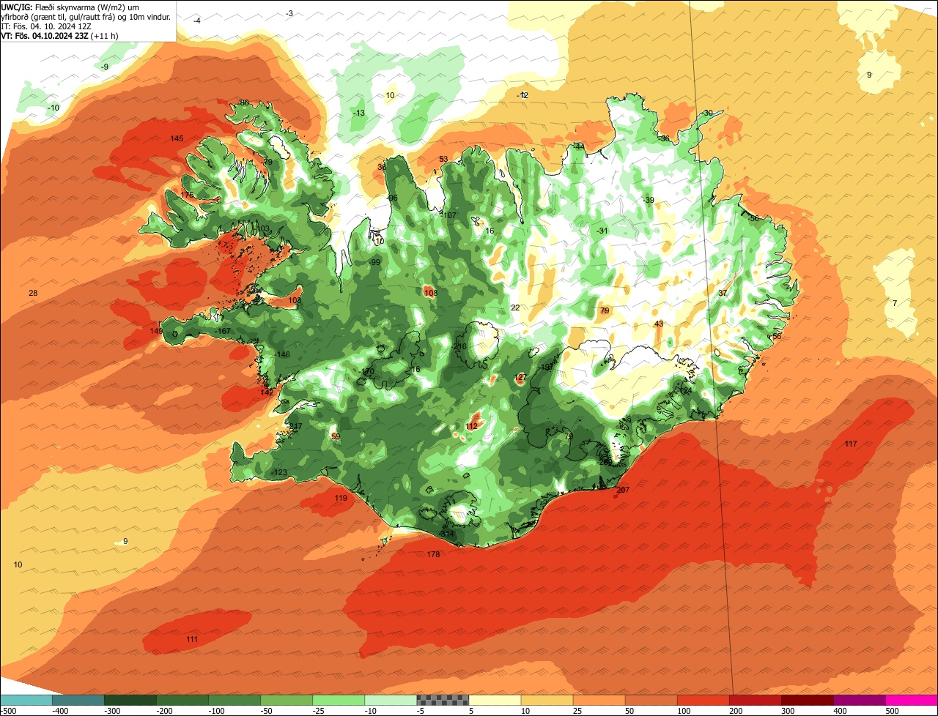Click the legend label 500
Image resolution: width=938 pixels, height=716 pixels.
pyautogui.click(x=891, y=710)
